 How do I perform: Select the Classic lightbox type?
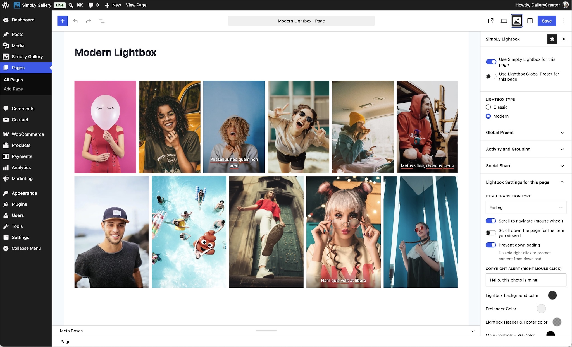488,107
